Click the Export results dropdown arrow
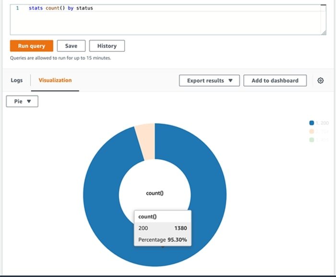 (x=230, y=81)
